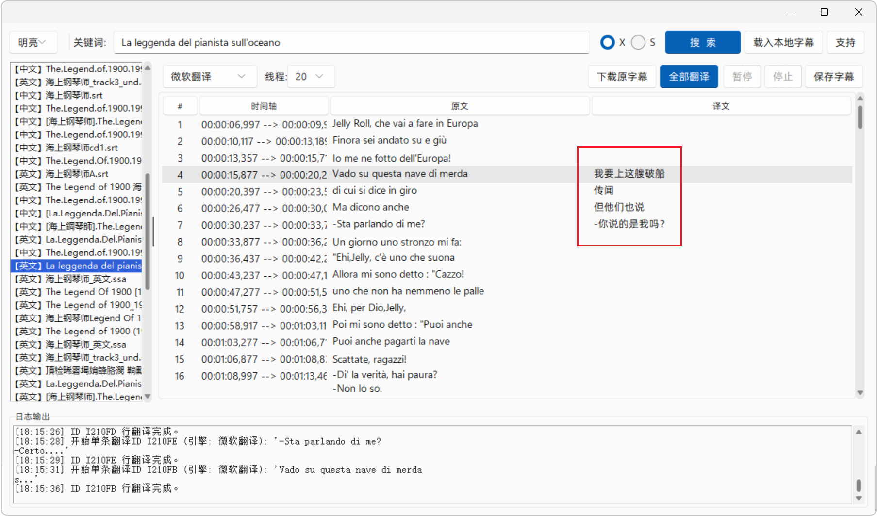
Task: Select subtitle row 'Ehi, per Dio,Jelly,'
Action: point(507,308)
